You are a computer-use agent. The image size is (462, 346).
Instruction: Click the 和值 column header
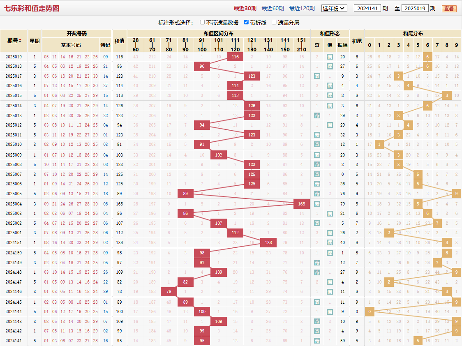coord(119,41)
